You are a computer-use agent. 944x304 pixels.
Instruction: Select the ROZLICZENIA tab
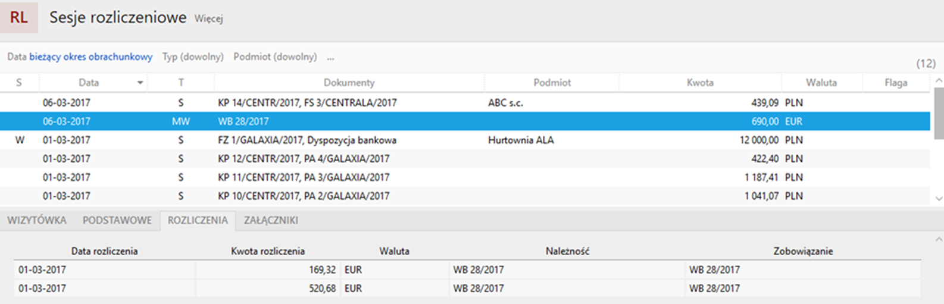point(198,220)
